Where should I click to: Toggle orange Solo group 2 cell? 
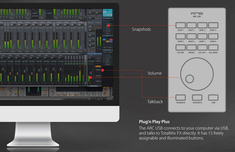tap(108, 41)
